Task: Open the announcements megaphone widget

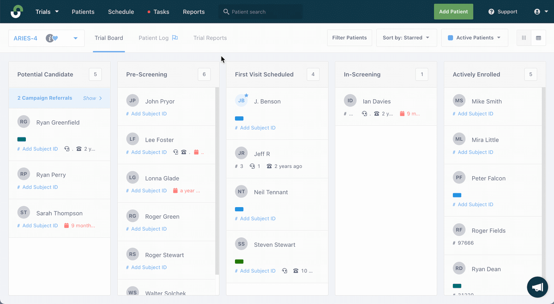Action: [537, 287]
